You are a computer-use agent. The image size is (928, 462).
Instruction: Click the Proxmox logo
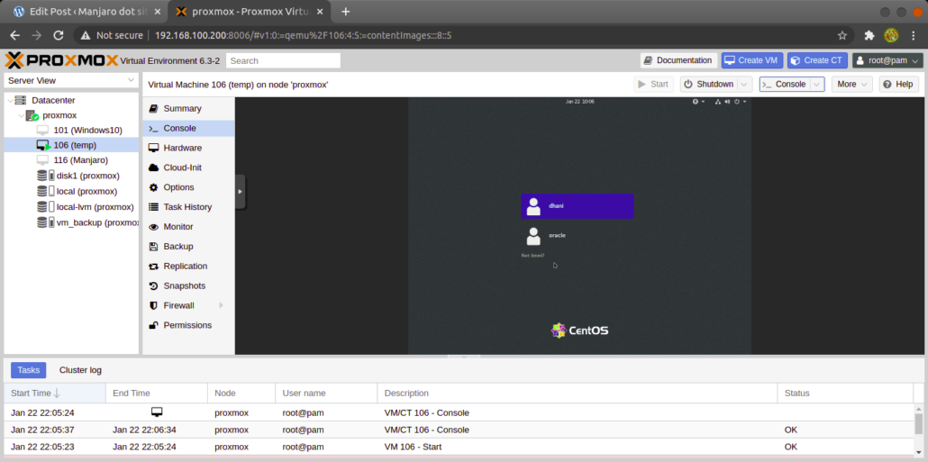point(61,60)
